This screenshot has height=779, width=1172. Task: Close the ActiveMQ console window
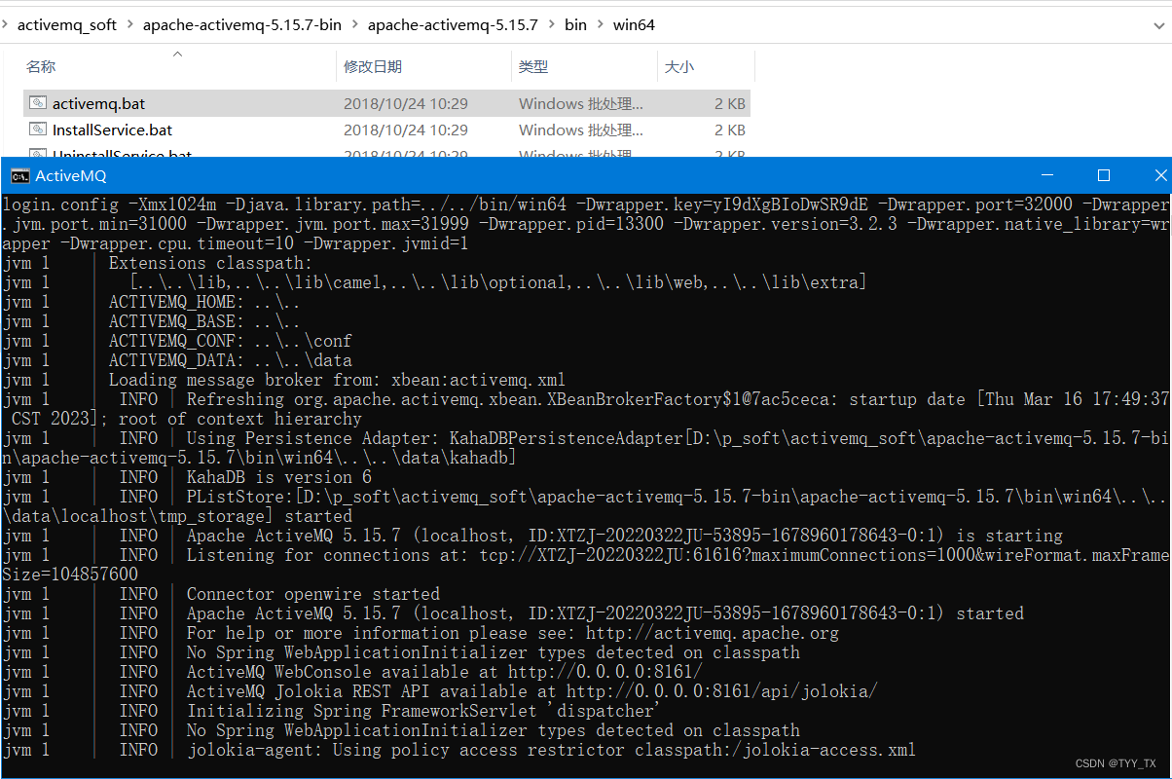coord(1159,175)
